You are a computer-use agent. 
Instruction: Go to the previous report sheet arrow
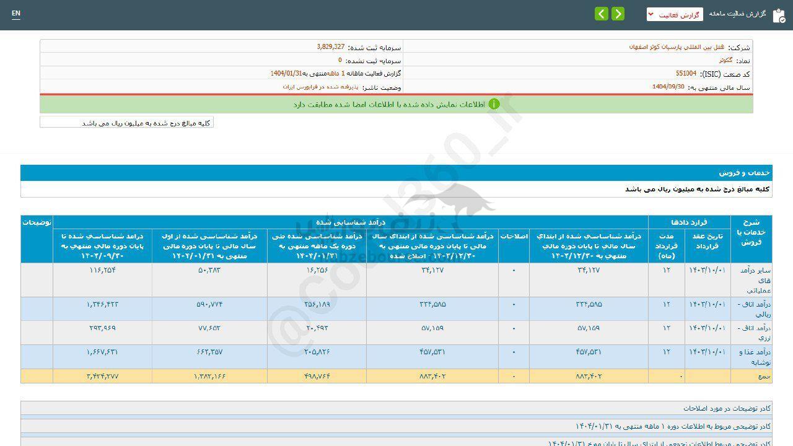pyautogui.click(x=618, y=14)
